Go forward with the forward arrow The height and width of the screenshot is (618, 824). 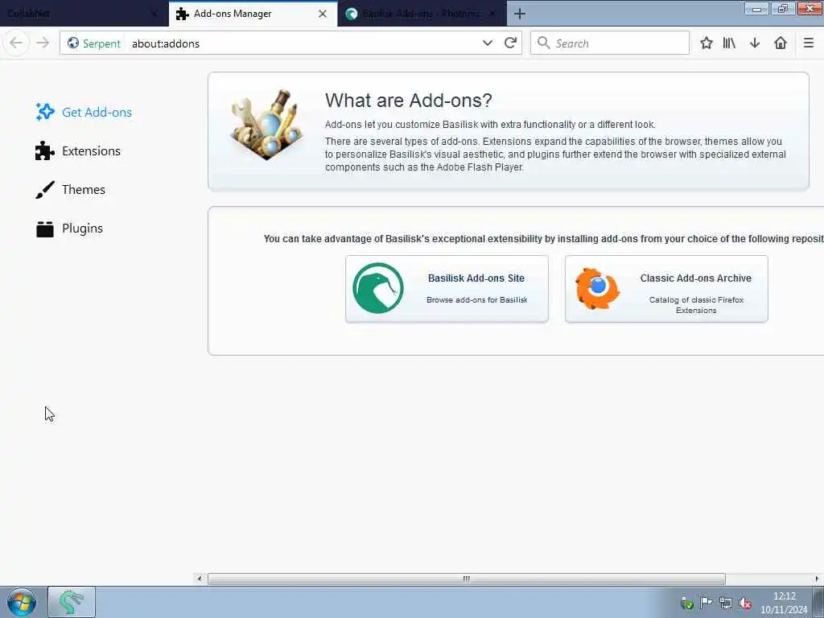(43, 43)
